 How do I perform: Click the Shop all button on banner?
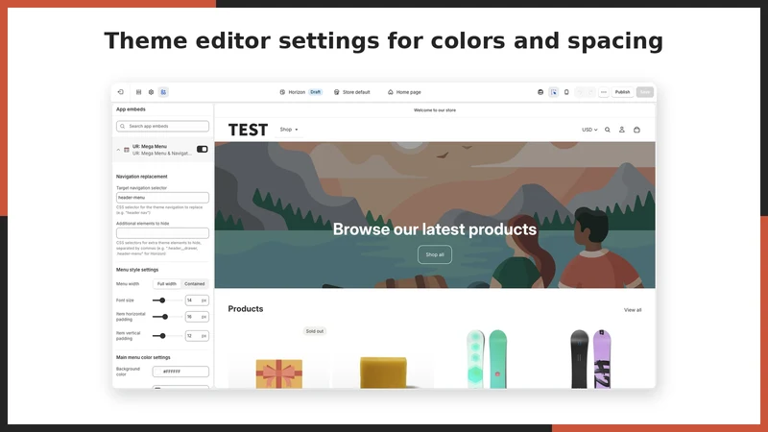click(x=435, y=254)
